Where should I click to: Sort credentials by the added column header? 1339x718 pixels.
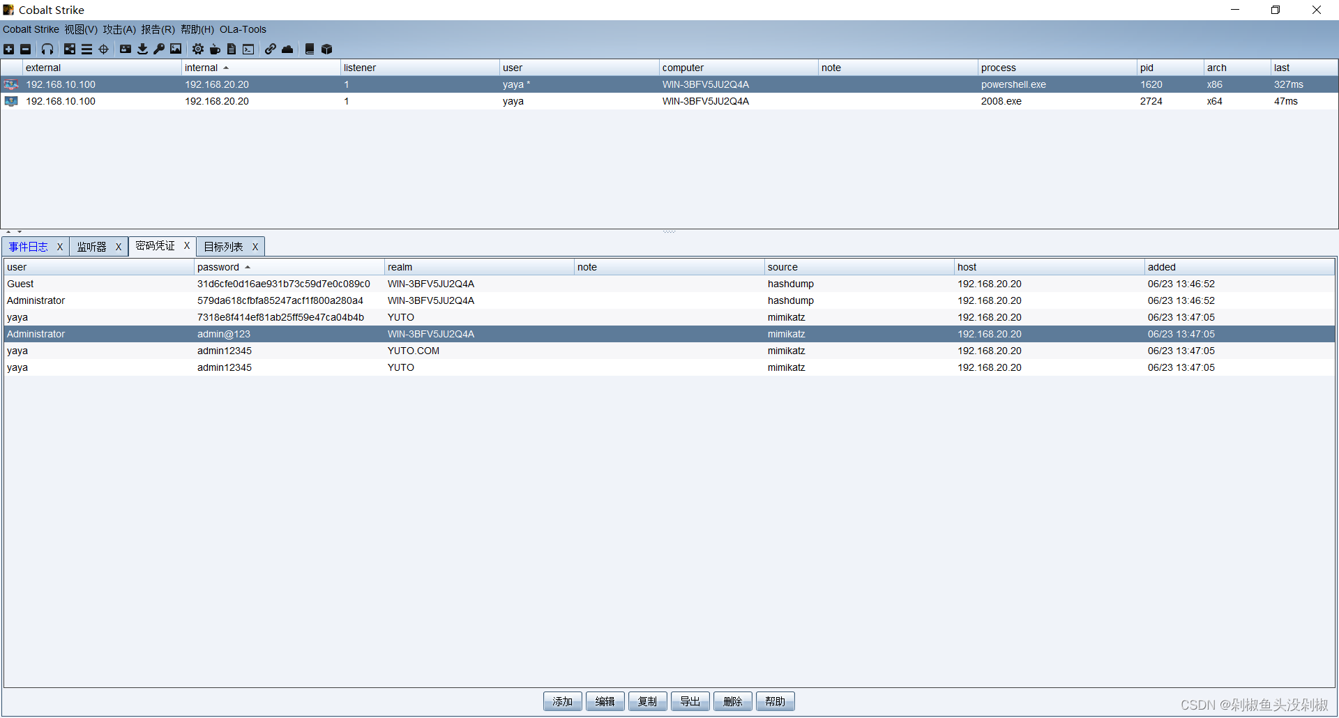1239,267
